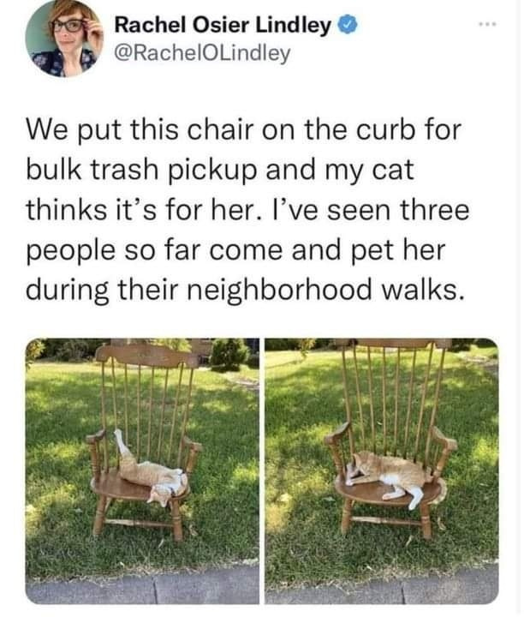Image resolution: width=524 pixels, height=617 pixels.
Task: Click the cat's raised paw in left photo
Action: (118, 436)
